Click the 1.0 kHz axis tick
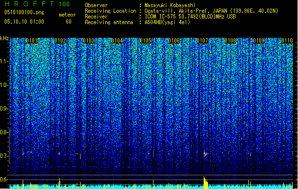The image size is (298, 189). (x=4, y=85)
